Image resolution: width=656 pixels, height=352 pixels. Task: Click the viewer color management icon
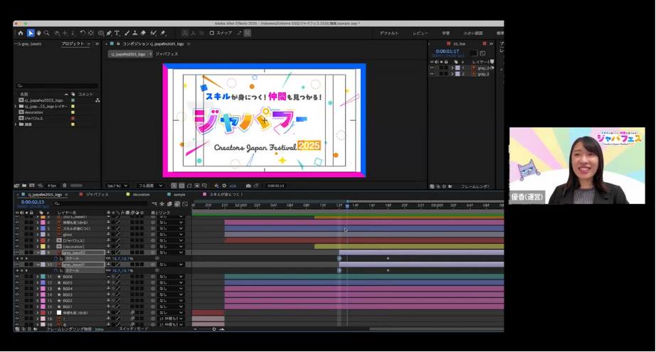click(216, 186)
